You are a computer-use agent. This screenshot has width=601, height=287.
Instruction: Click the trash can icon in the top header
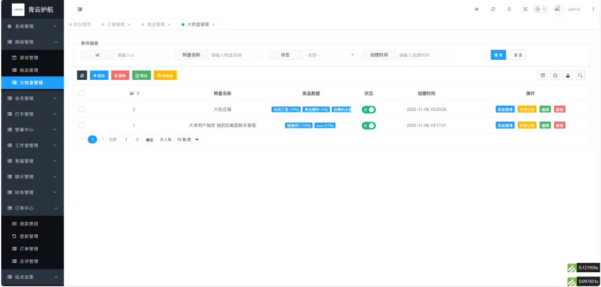tap(509, 9)
